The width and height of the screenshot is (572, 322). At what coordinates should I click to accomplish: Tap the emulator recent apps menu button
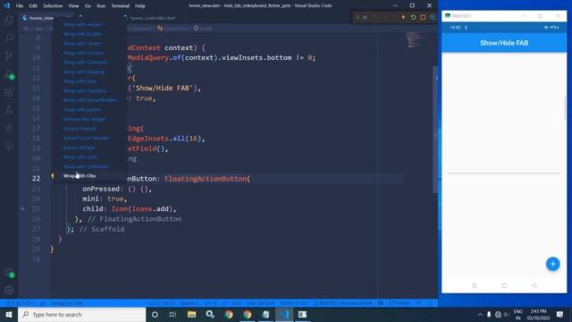tap(475, 285)
